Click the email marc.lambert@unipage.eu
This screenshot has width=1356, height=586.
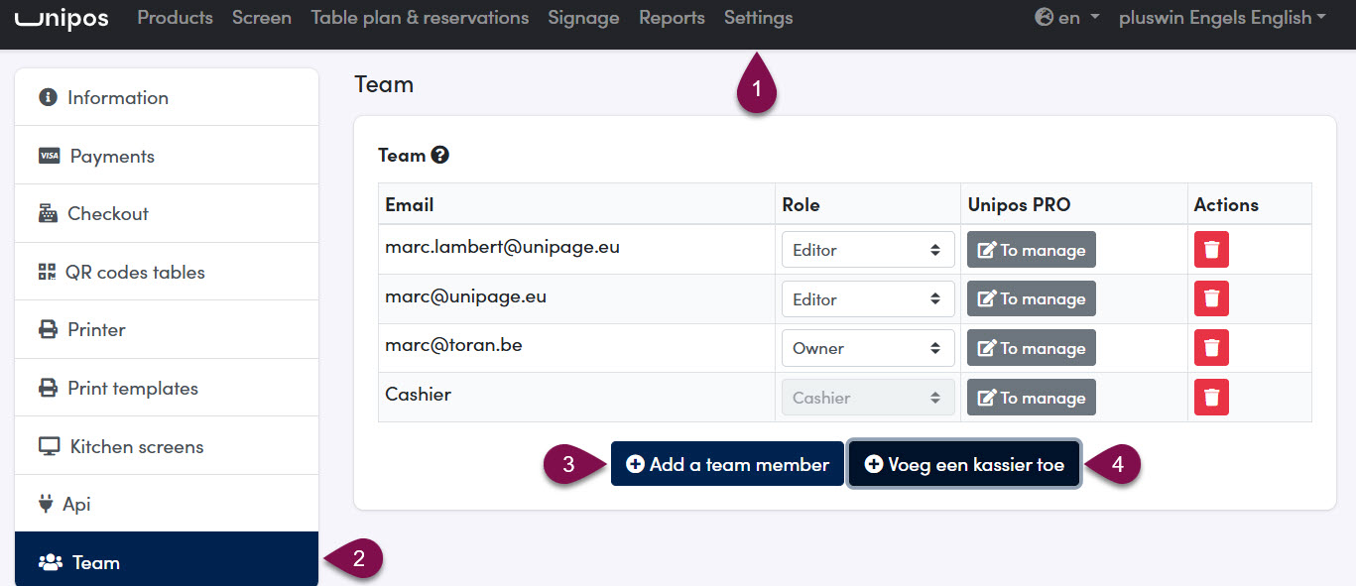pos(502,247)
